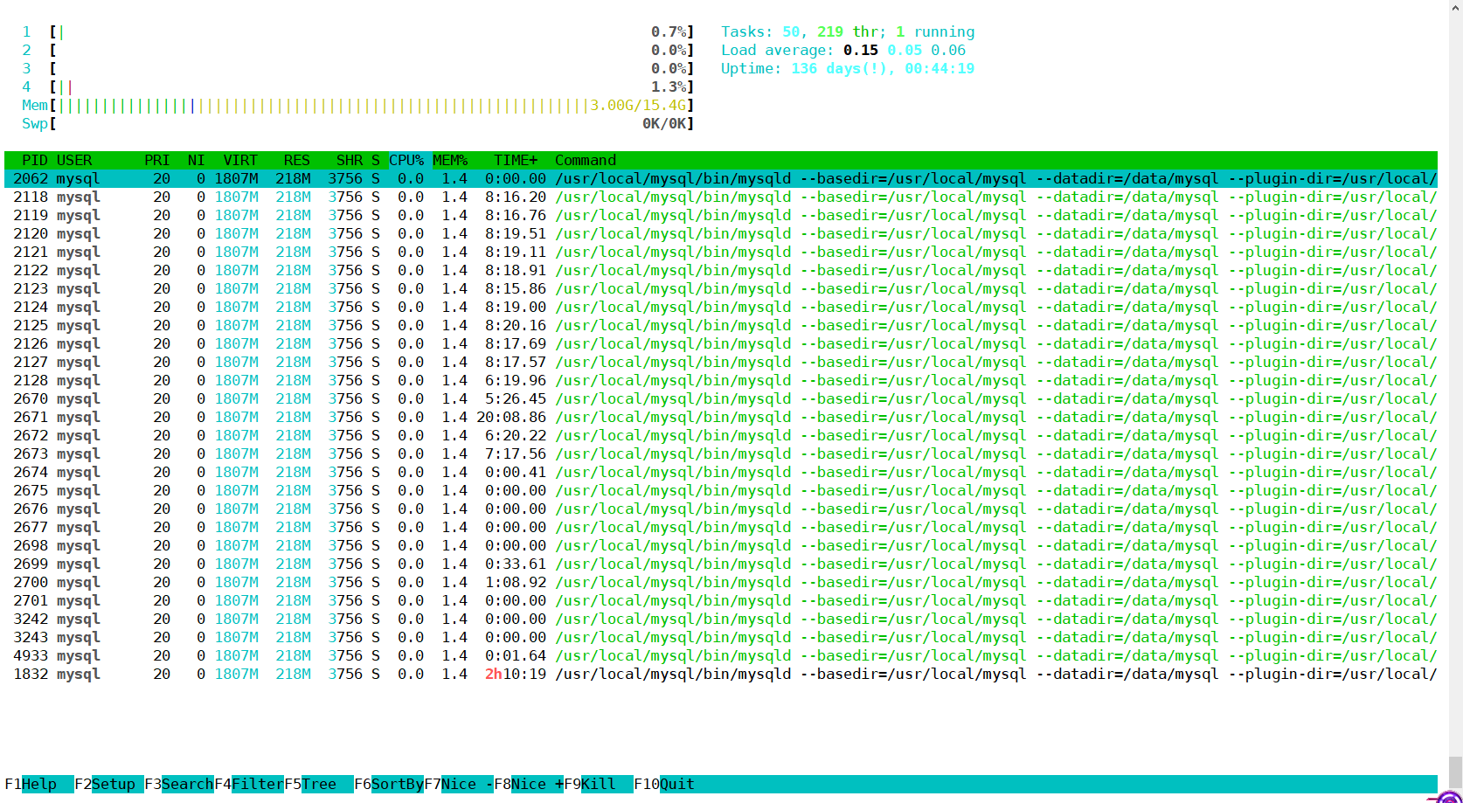This screenshot has width=1463, height=803.
Task: Select the process row PID 2128
Action: pos(721,380)
